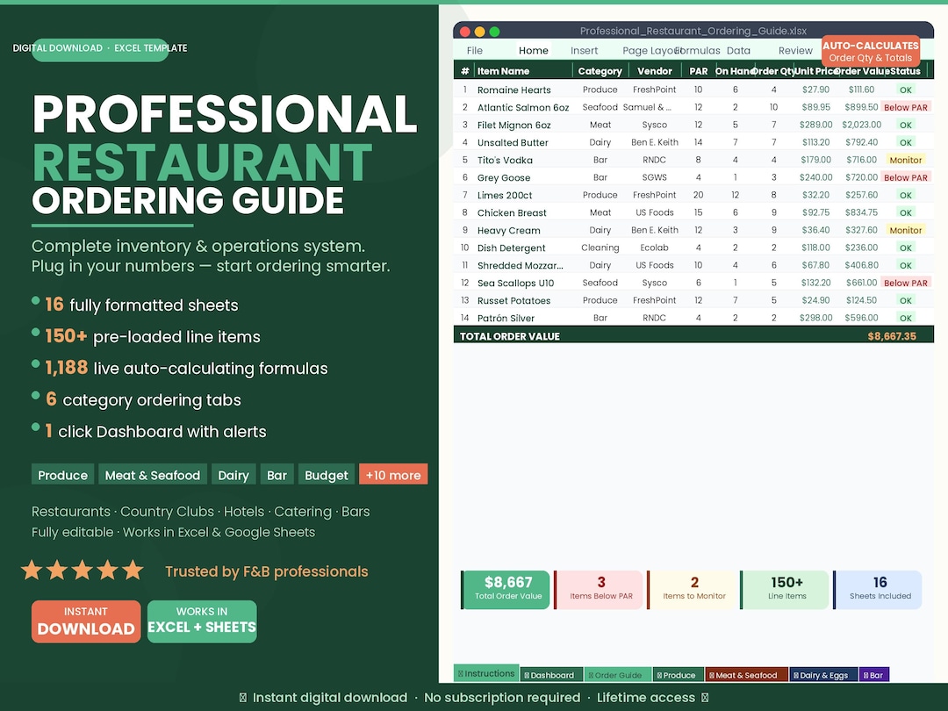Open the Bar sheet tab
This screenshot has width=948, height=711.
(x=873, y=675)
